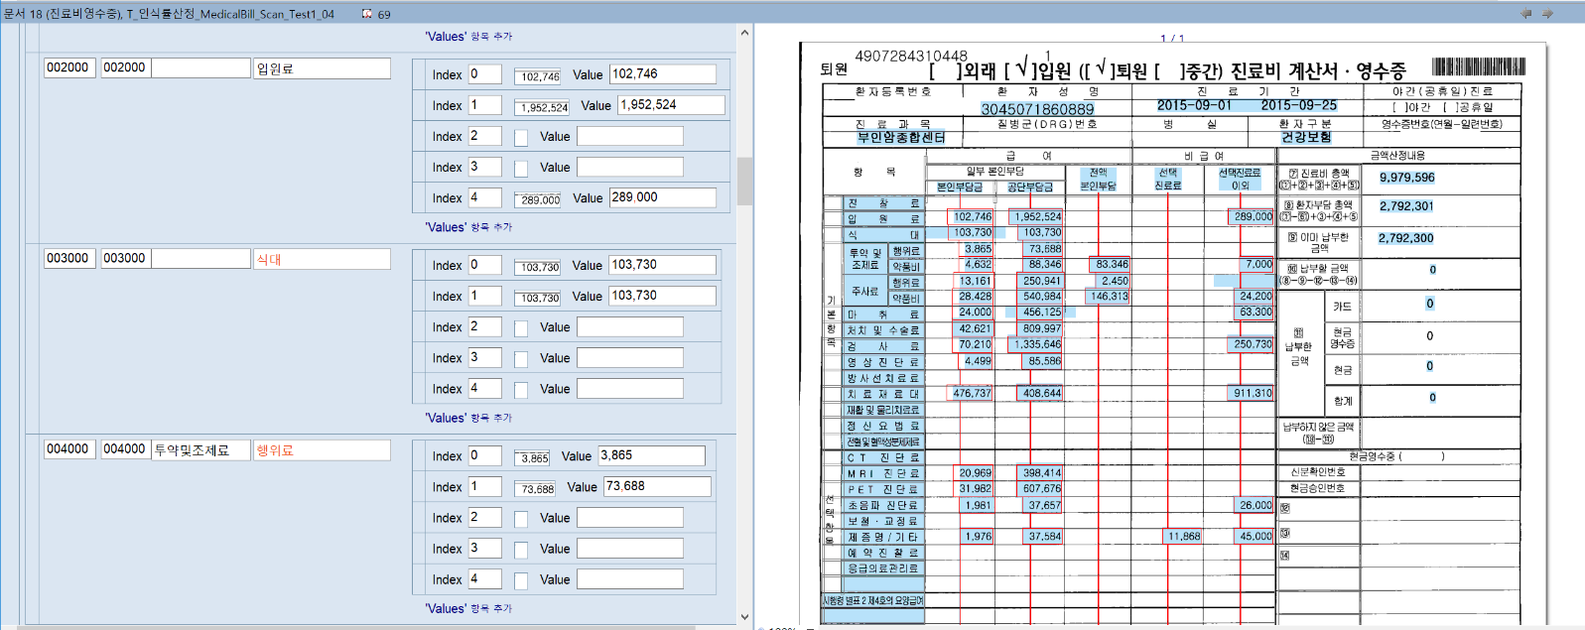Select the 809,997 cell in the receipt table
The image size is (1585, 630).
pos(1041,328)
